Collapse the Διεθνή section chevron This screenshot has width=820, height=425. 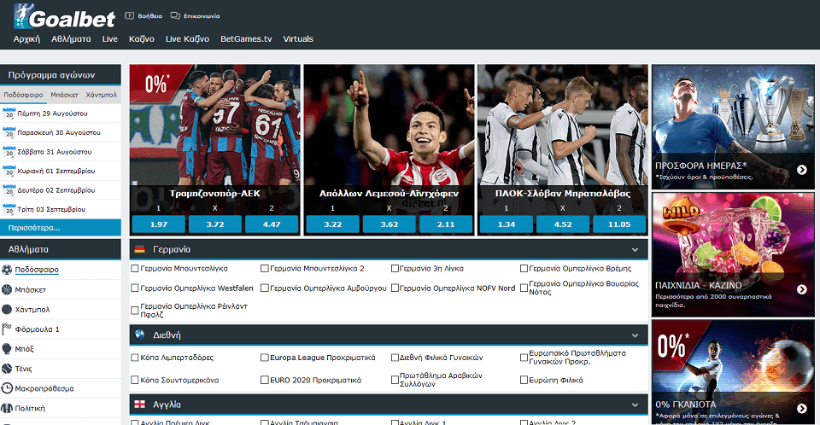click(635, 335)
